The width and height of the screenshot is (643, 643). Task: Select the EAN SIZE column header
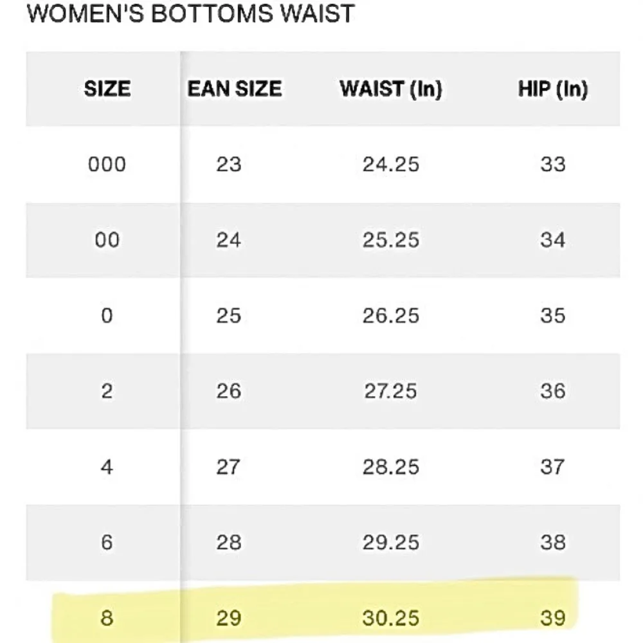(x=235, y=89)
